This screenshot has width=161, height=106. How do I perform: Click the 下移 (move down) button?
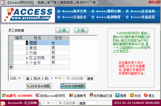coord(81,31)
